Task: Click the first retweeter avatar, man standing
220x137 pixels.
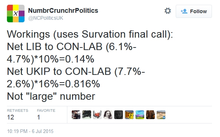Action: point(76,115)
